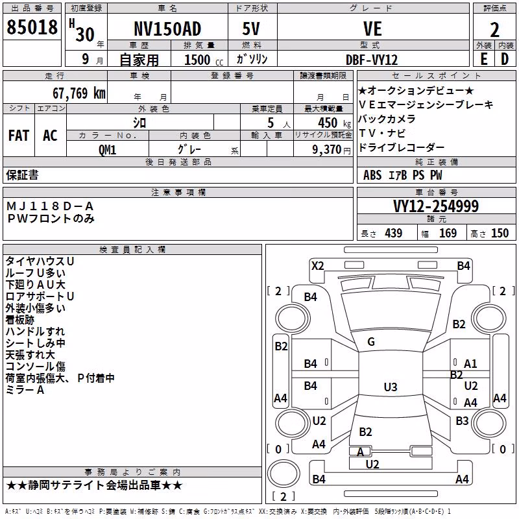This screenshot has height=519, width=519.
Task: Click the TV・ナビ sales point
Action: click(x=381, y=133)
